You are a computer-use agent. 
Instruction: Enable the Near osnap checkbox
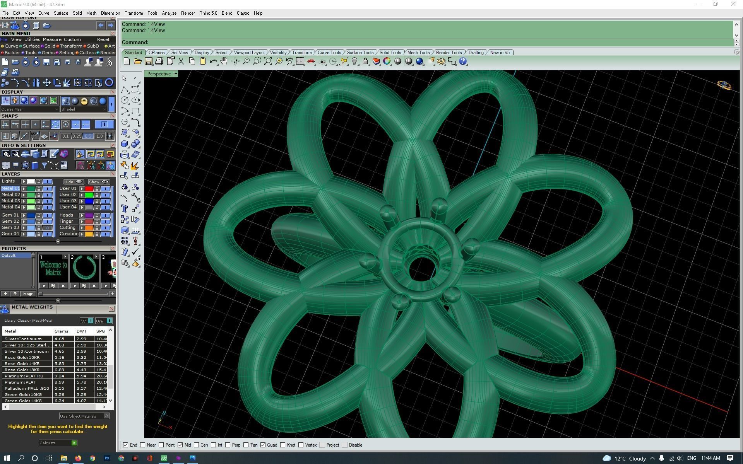point(143,445)
